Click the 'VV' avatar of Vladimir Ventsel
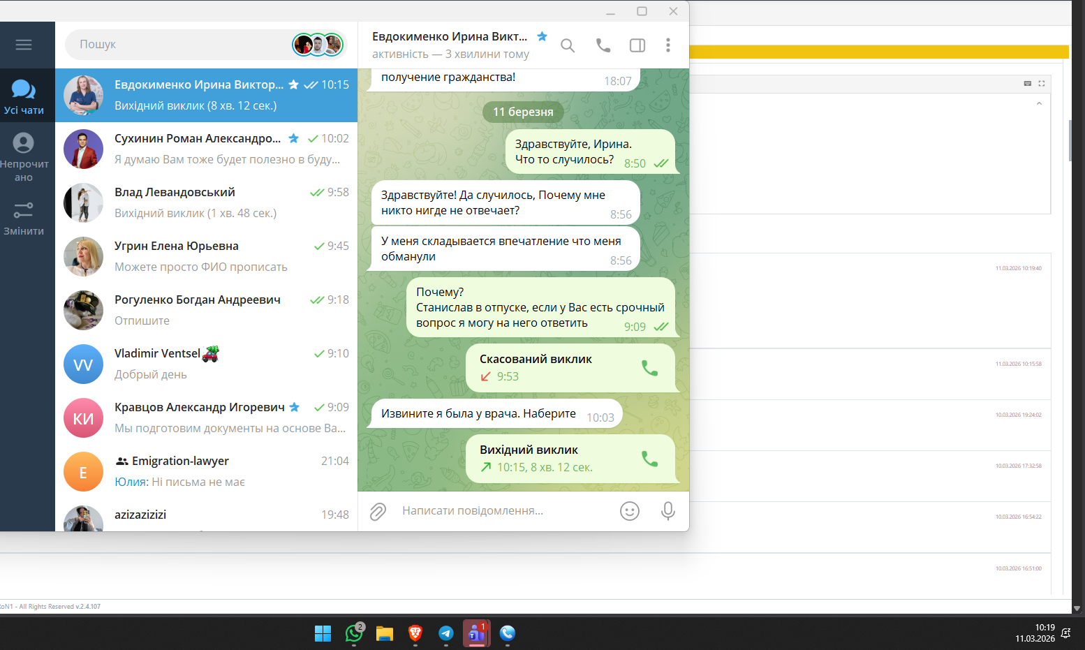1085x650 pixels. [x=83, y=364]
